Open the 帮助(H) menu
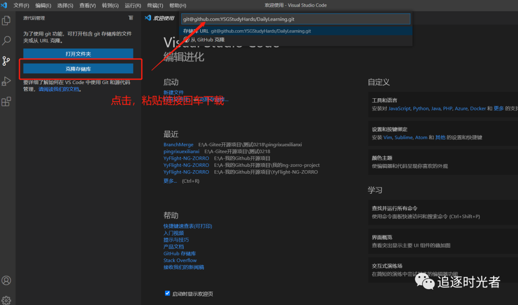 pos(178,5)
